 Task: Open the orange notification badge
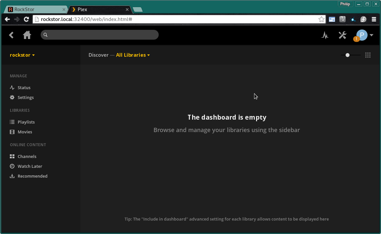[356, 39]
